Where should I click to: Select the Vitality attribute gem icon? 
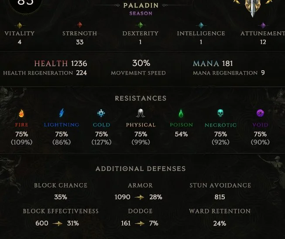click(x=20, y=25)
